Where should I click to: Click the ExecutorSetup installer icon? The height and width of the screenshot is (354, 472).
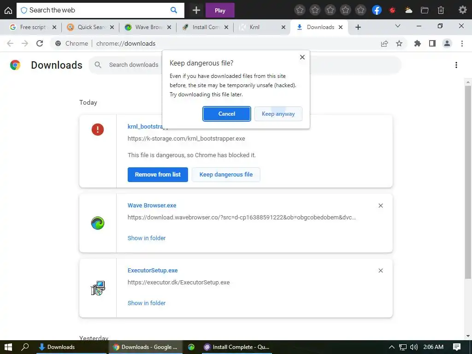pos(98,288)
